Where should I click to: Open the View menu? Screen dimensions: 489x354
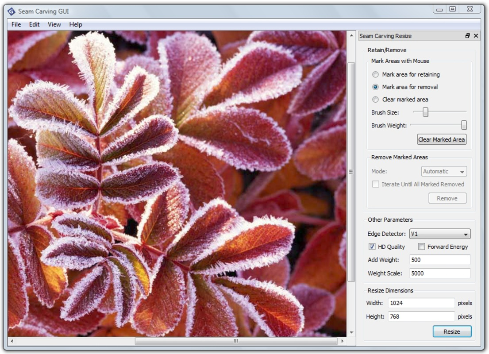(54, 24)
